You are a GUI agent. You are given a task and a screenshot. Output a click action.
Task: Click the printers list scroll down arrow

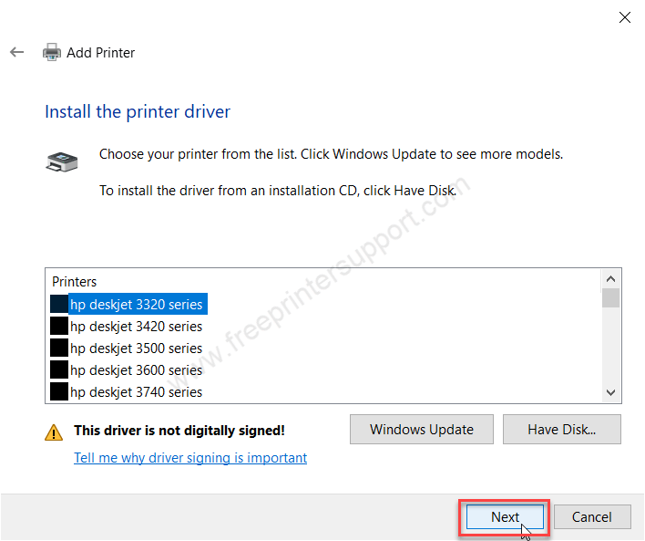(611, 392)
